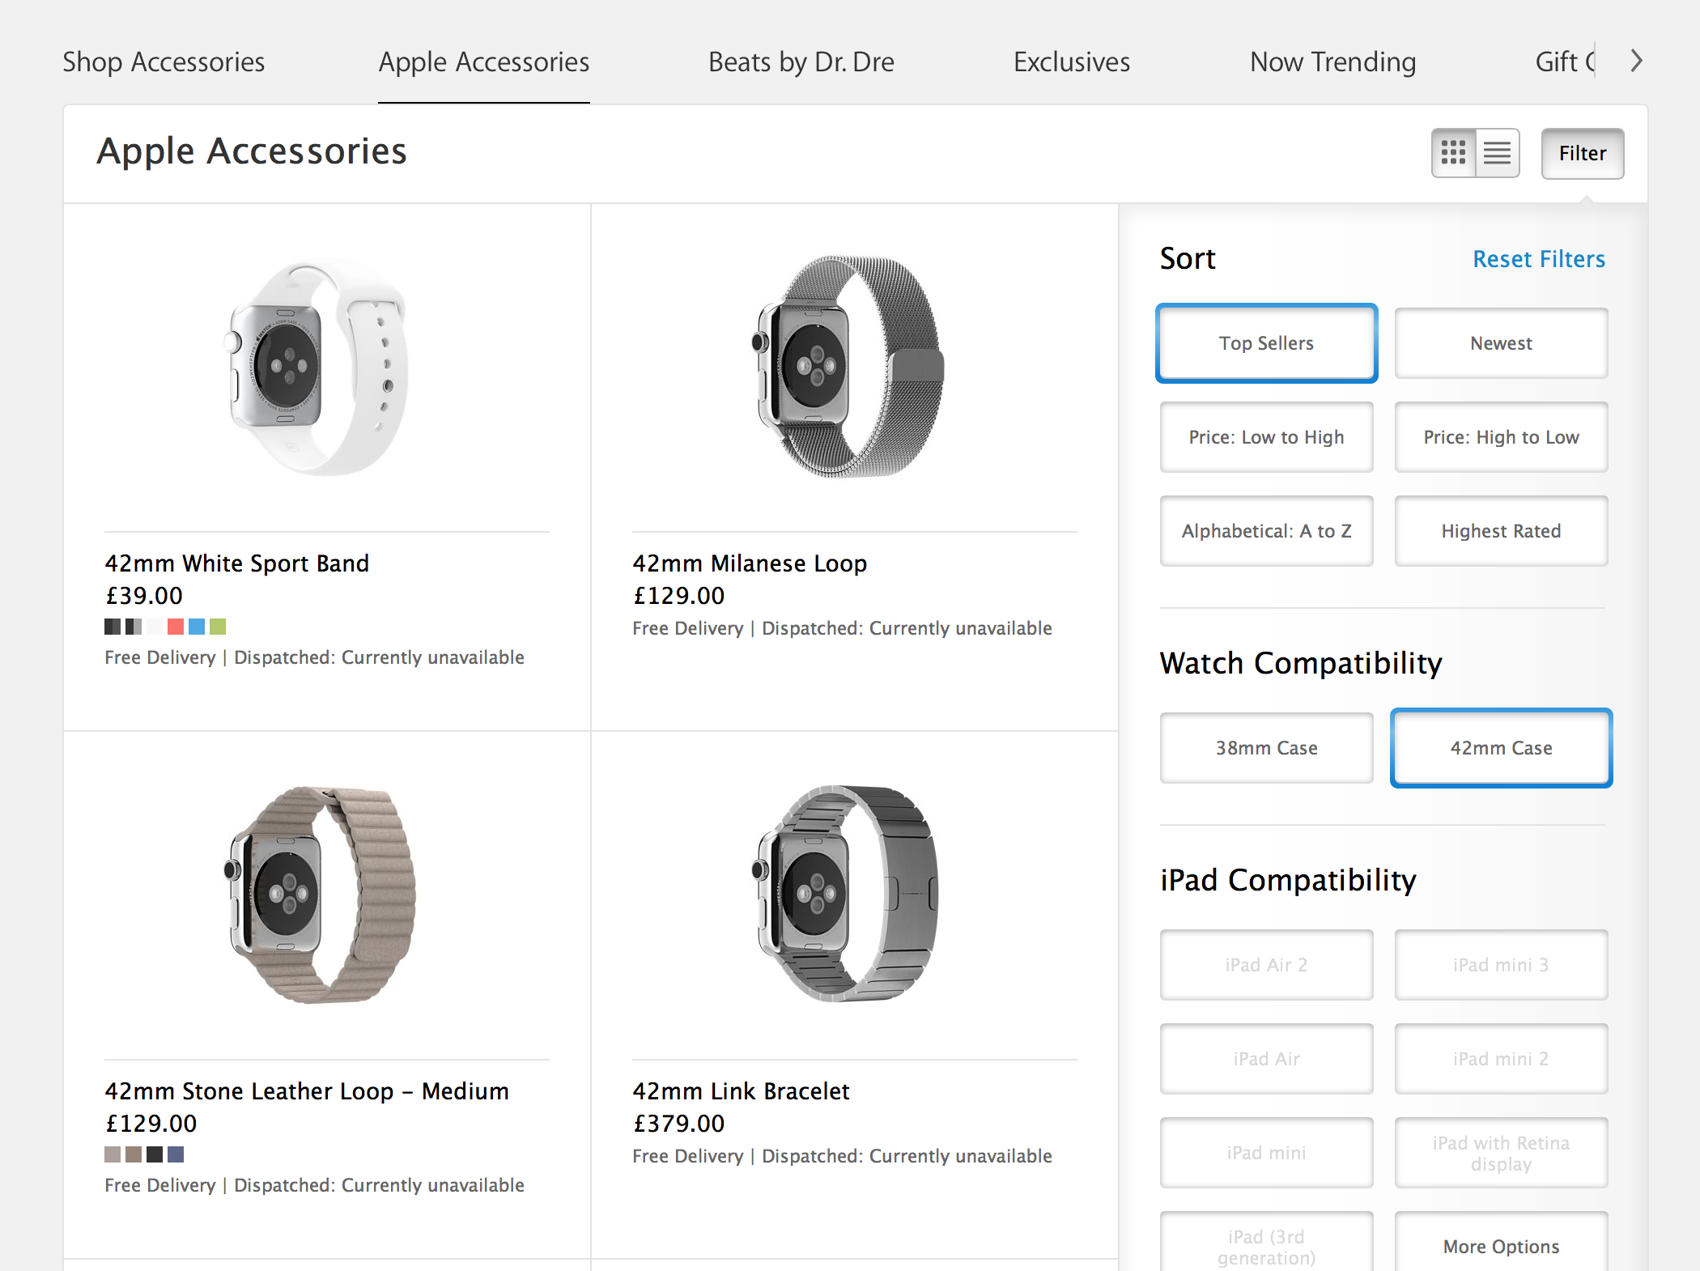Switch to grid view layout

(x=1454, y=153)
